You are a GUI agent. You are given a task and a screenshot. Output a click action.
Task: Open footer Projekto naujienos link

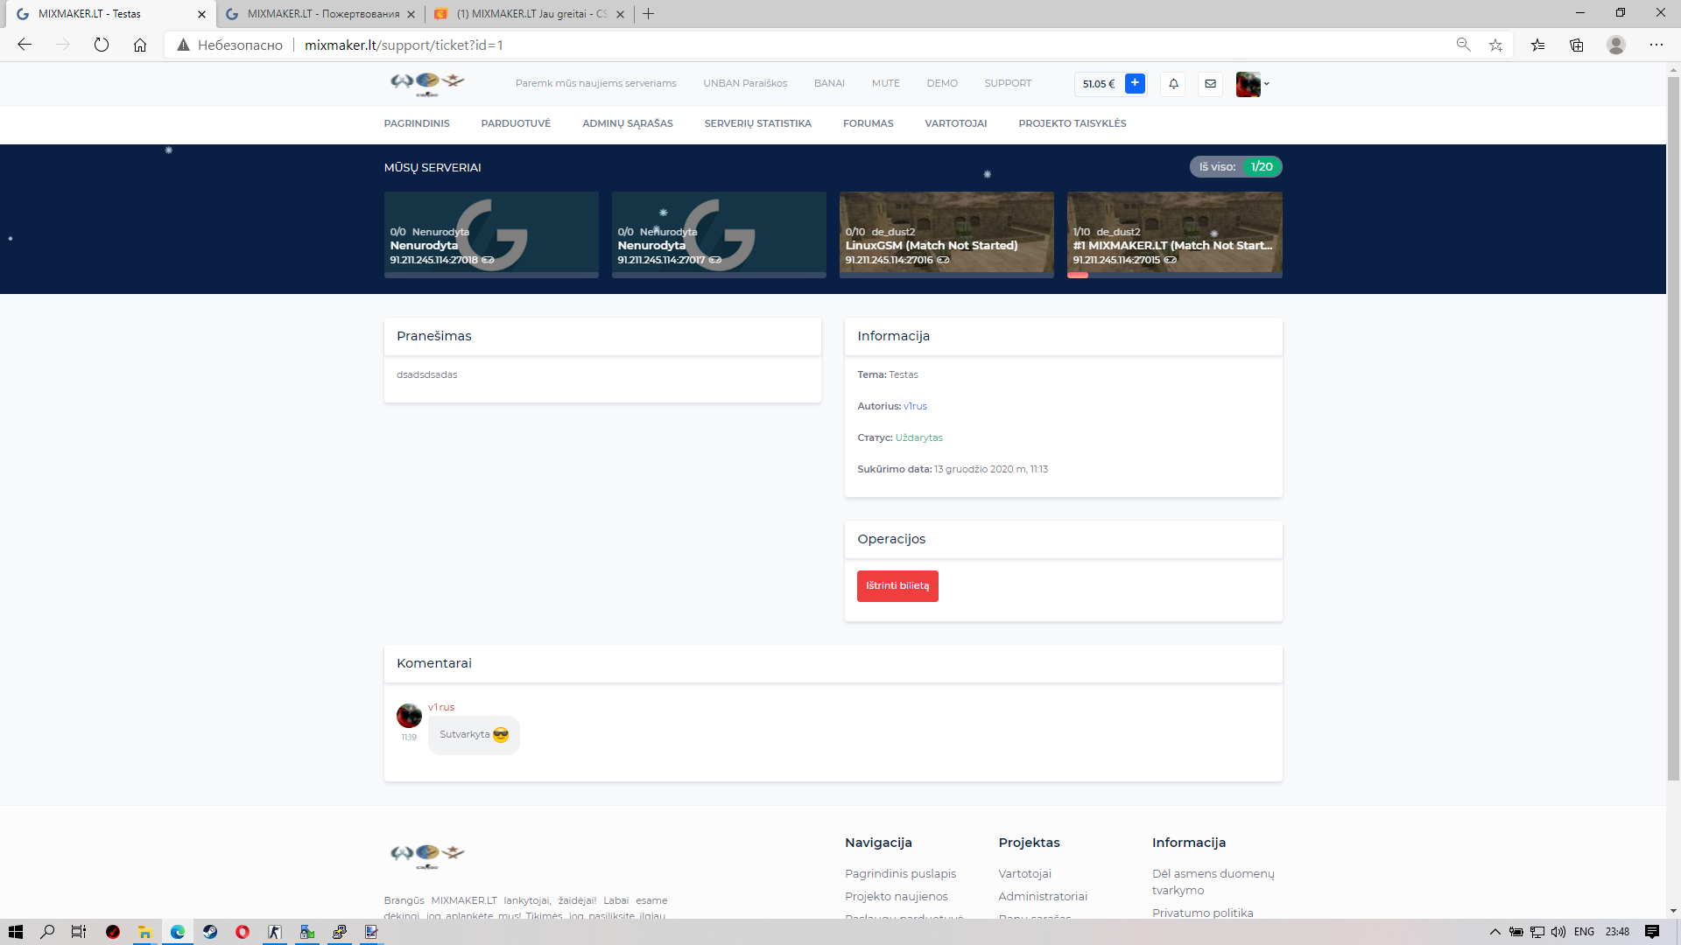(896, 896)
